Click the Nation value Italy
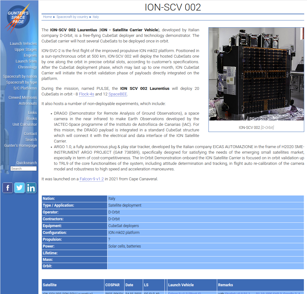Image resolution: width=307 pixels, height=294 pixels. [x=112, y=199]
